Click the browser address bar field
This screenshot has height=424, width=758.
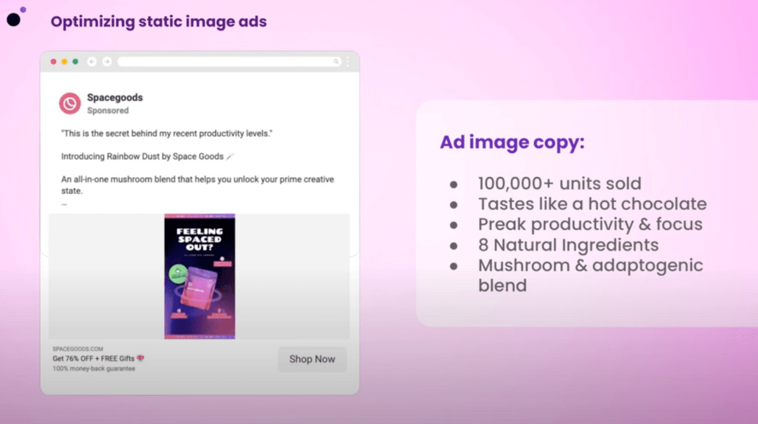point(229,62)
